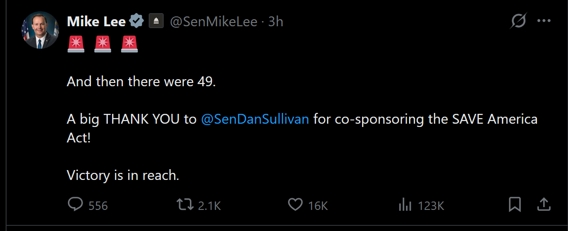Share the post via upload icon
Screen dimensions: 568x231
[543, 205]
